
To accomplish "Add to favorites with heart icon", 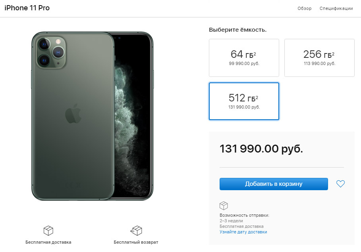I will pos(340,184).
